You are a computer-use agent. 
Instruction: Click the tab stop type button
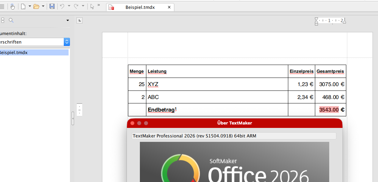(79, 20)
